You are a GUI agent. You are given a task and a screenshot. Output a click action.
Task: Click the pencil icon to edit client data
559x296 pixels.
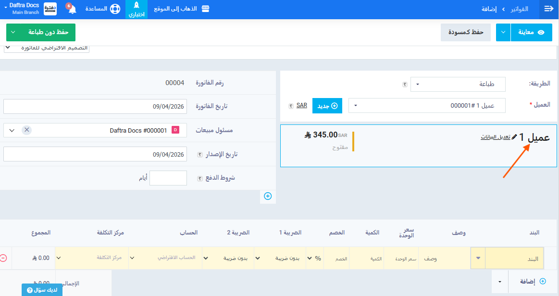[x=514, y=137]
